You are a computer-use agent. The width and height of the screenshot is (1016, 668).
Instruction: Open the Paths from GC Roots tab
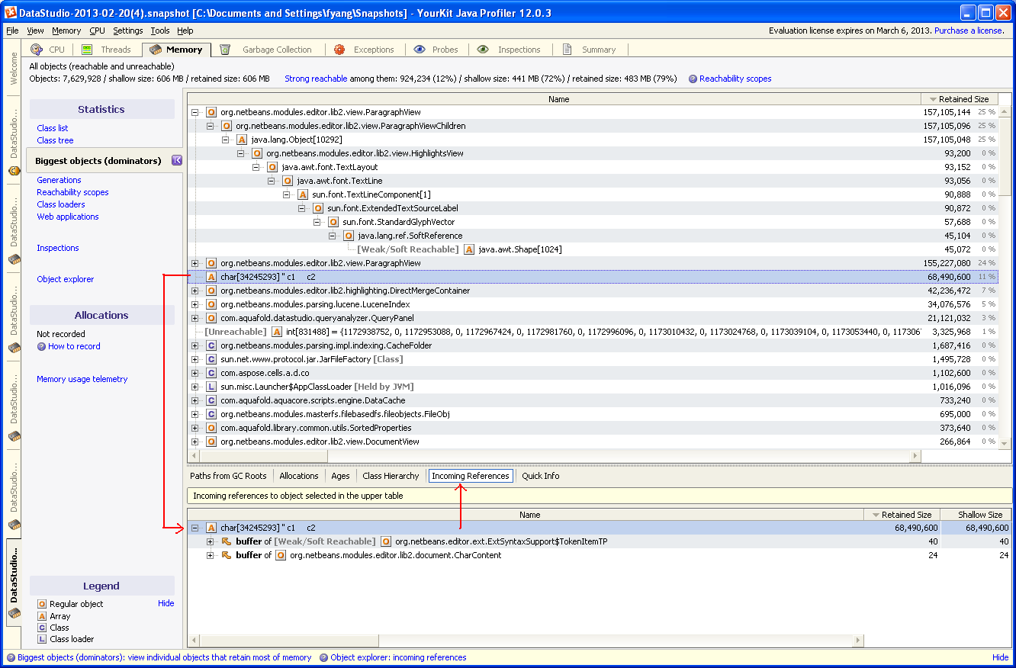pos(228,476)
